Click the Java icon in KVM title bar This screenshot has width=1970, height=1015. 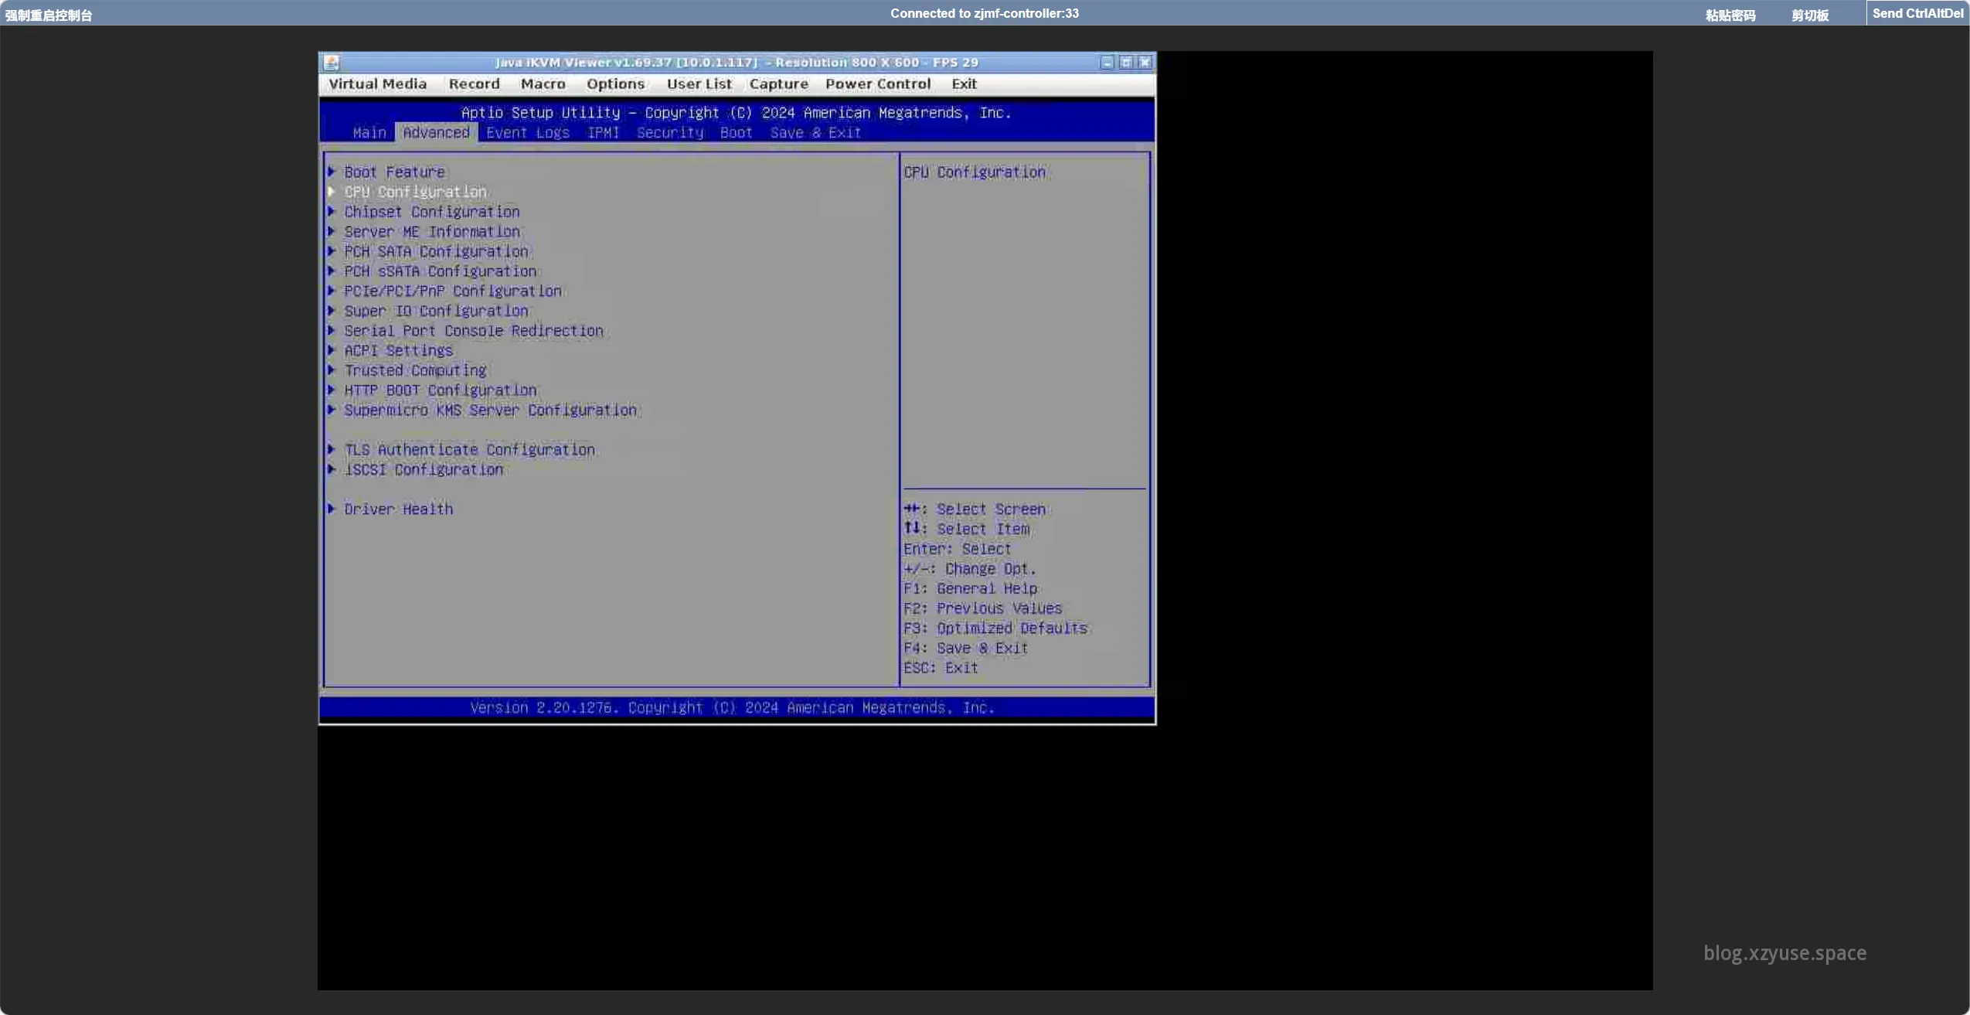(332, 63)
